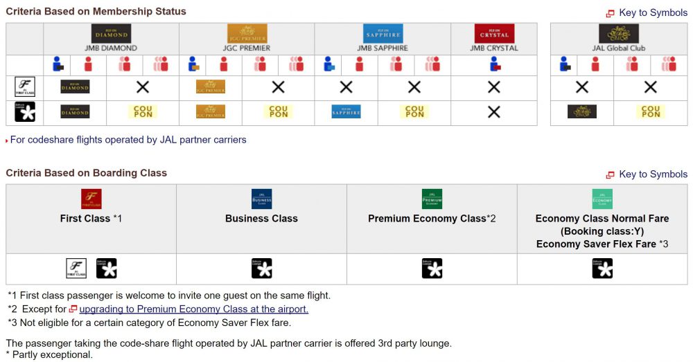Viewport: 693px width, 362px height.
Task: Click the JMB Diamond status logo
Action: point(111,34)
